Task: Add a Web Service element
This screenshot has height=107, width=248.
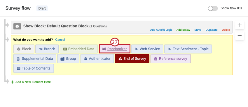Action: (147, 49)
